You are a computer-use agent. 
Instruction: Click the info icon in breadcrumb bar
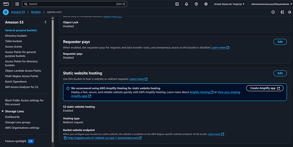[x=273, y=12]
